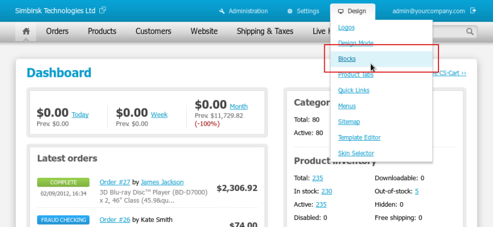View Today sales link

(80, 115)
